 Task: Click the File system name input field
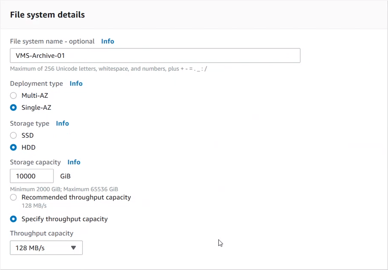[x=155, y=56]
